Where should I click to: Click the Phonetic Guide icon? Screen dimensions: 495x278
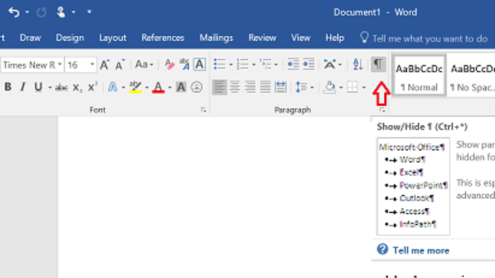pos(184,65)
